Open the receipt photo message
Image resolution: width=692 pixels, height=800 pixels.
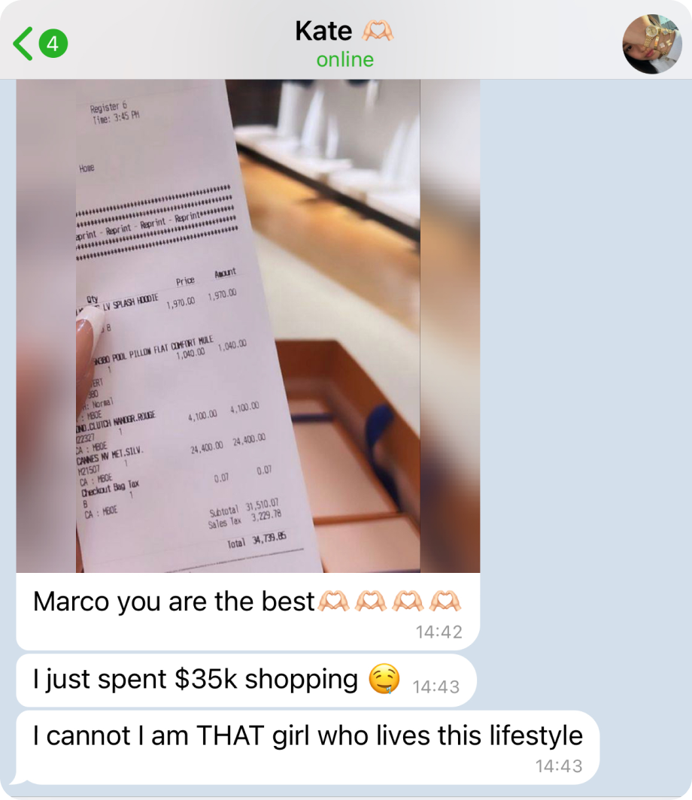click(x=248, y=326)
